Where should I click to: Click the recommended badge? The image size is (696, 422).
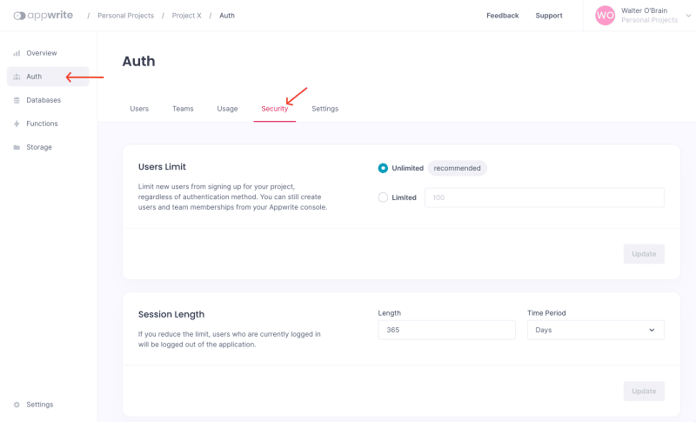[458, 168]
